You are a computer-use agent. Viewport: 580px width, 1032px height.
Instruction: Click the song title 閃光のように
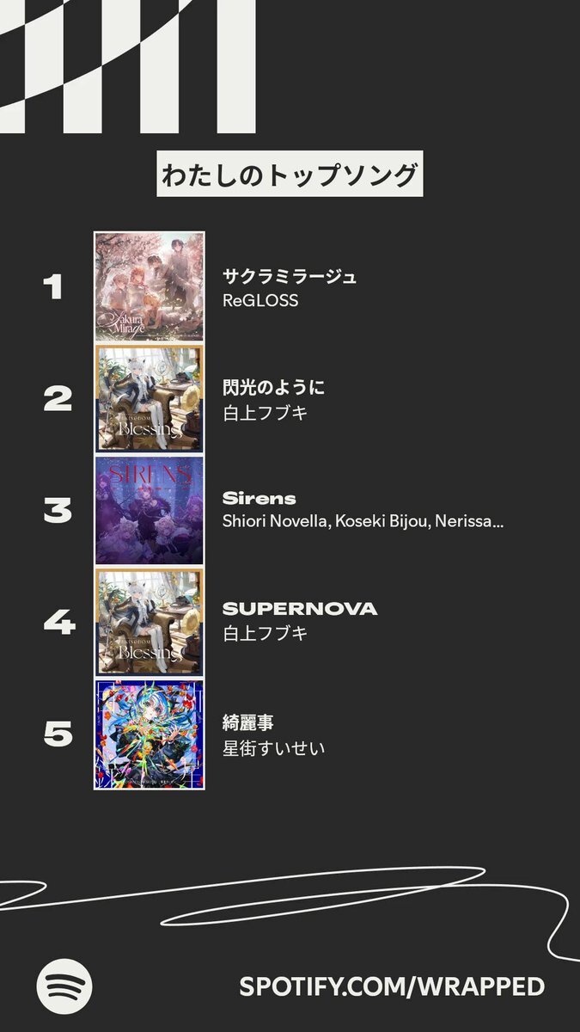click(274, 388)
